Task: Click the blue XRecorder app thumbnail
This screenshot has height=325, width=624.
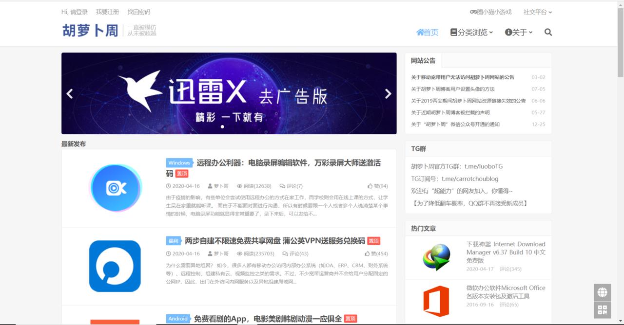Action: click(116, 188)
